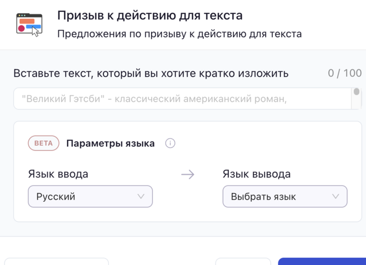Click the Призыв к действию для текста heading

[x=150, y=15]
